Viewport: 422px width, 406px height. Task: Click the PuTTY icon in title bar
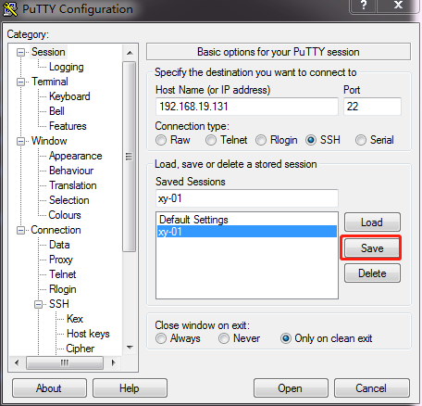(10, 9)
